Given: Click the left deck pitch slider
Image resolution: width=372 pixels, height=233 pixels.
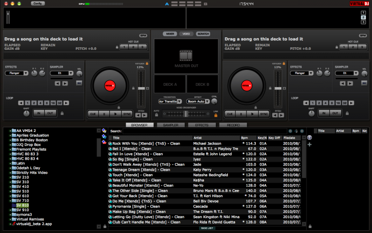Looking at the screenshot, I should click(x=141, y=89).
